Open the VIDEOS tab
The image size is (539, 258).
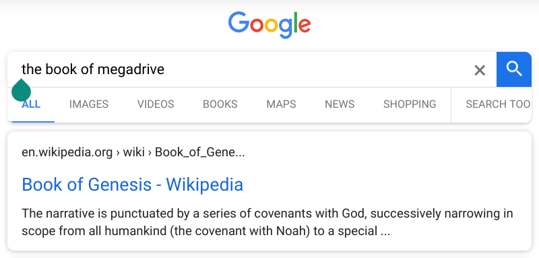(x=156, y=104)
